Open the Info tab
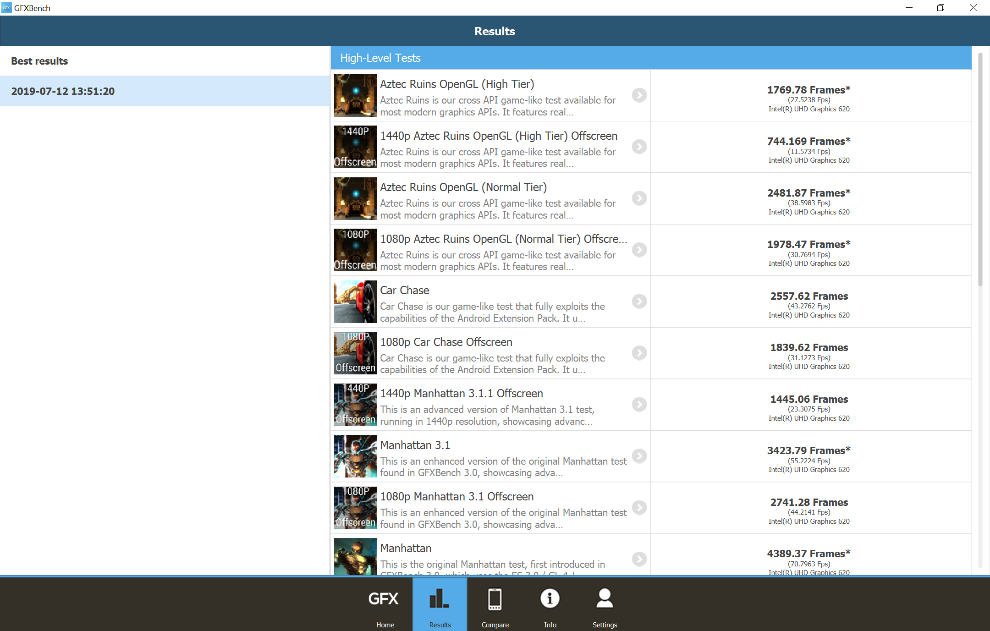 (550, 604)
